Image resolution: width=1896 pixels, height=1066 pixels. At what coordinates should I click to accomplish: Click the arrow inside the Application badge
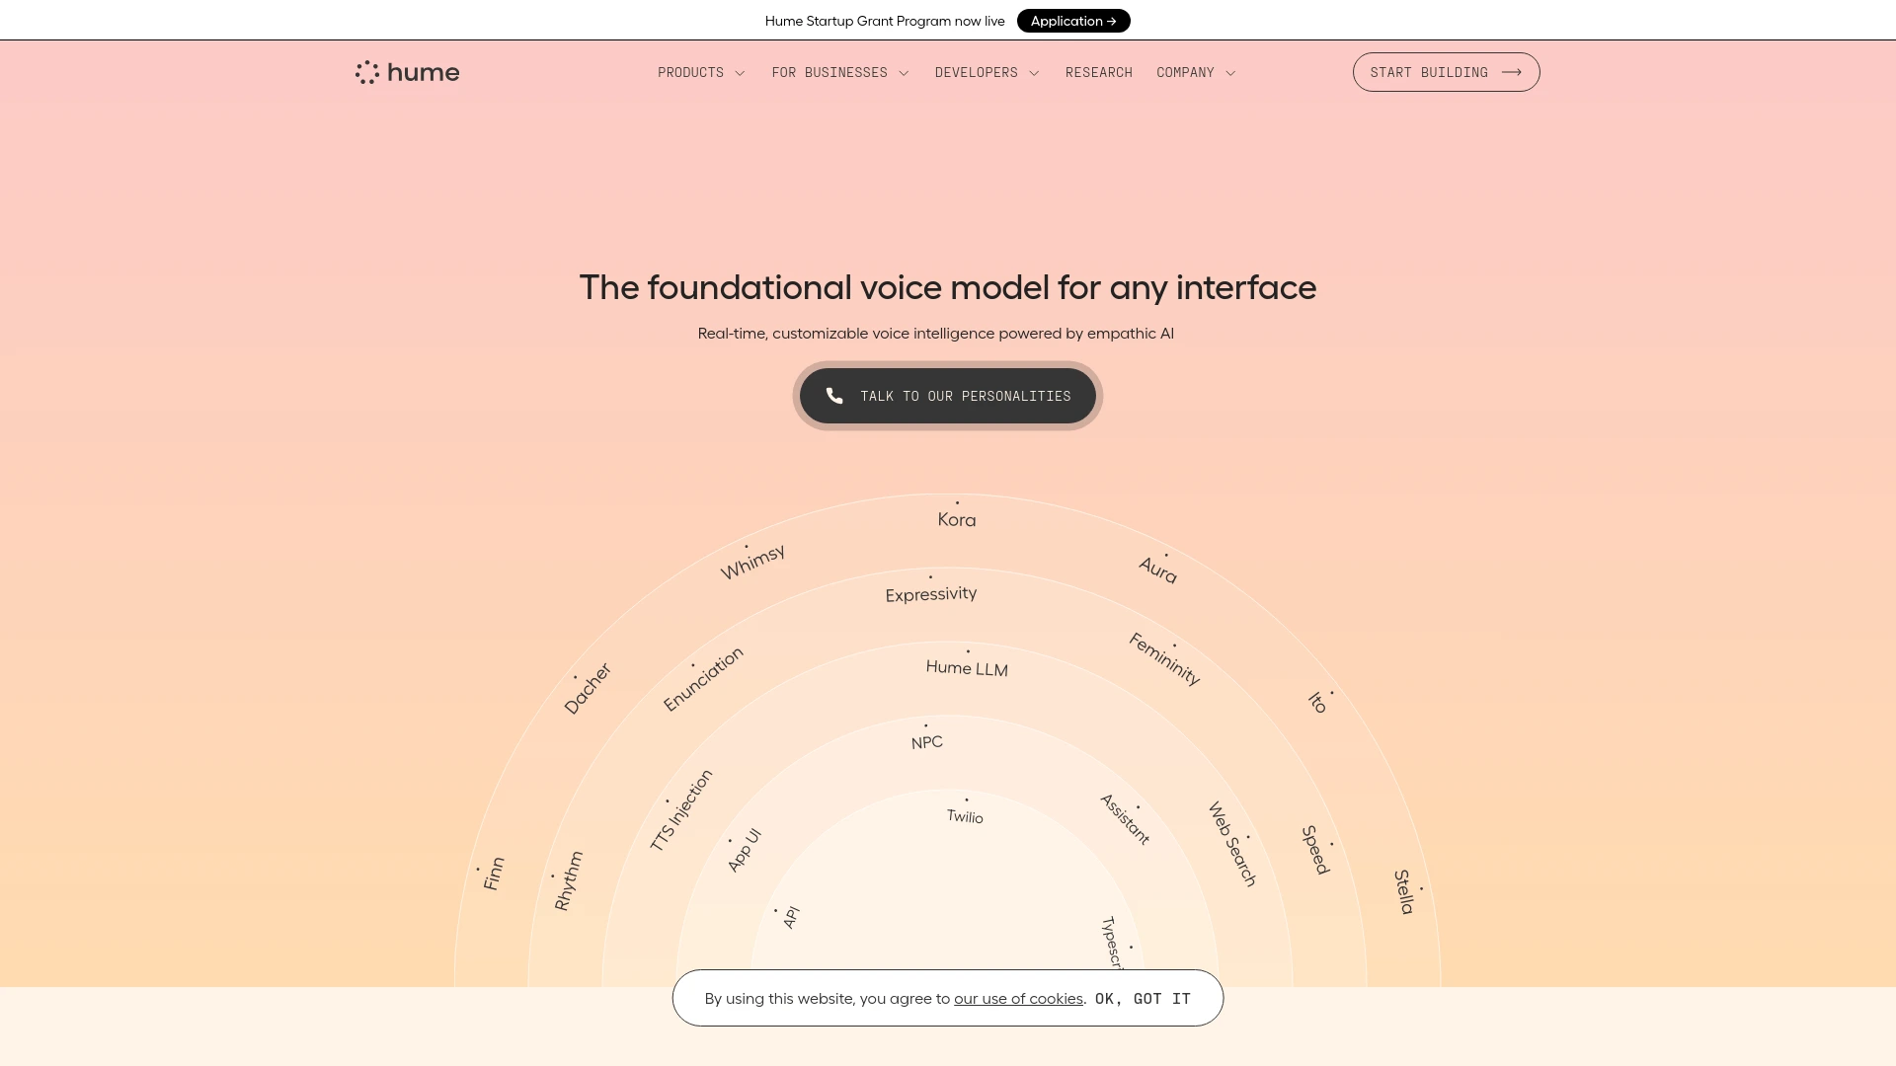[1112, 21]
